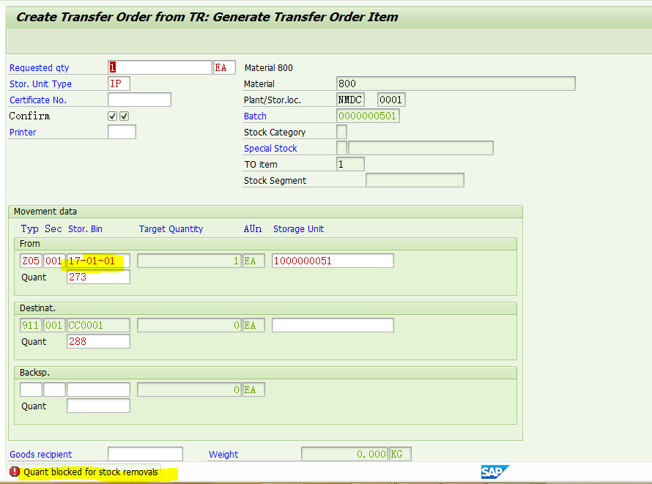Click the Destination Quant field 288

pyautogui.click(x=98, y=341)
